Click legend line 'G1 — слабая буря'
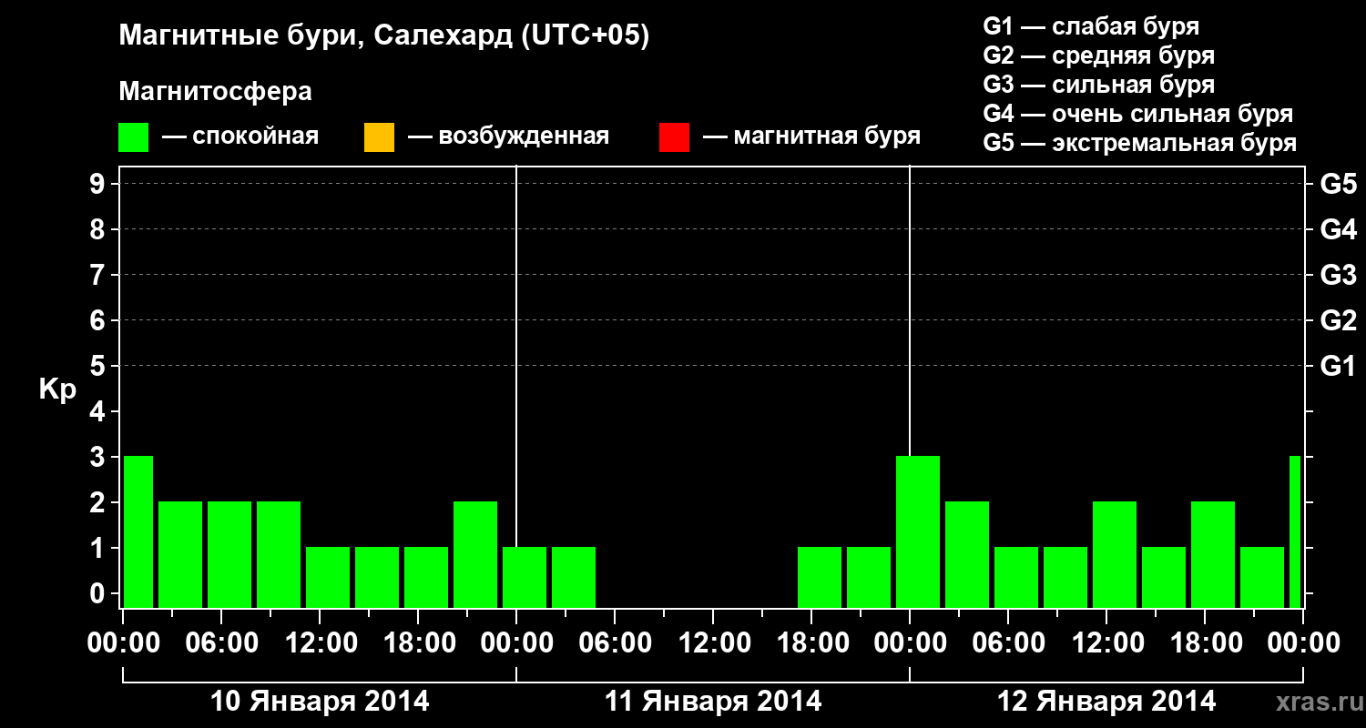 tap(1091, 26)
